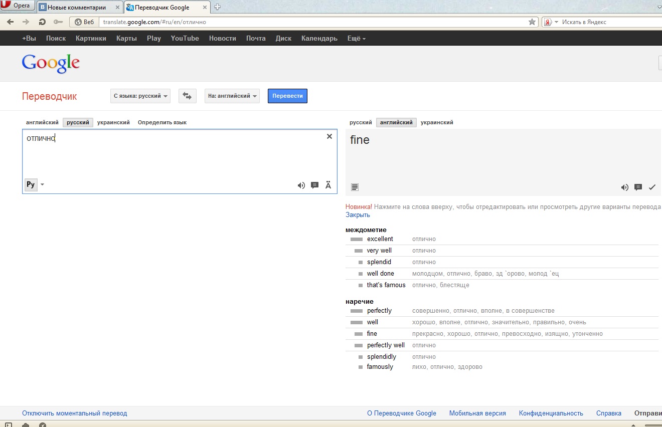The height and width of the screenshot is (427, 662).
Task: Click the translated word fine
Action: point(360,140)
